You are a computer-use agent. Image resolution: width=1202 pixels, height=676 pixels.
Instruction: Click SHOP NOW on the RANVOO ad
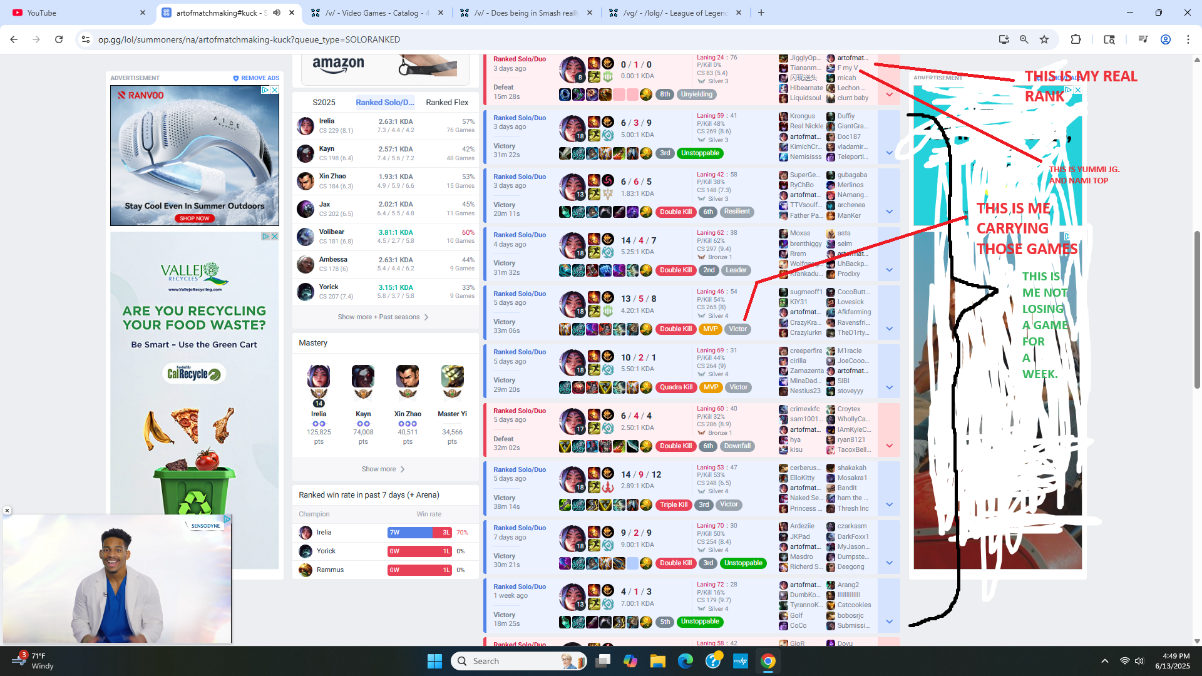[x=195, y=218]
